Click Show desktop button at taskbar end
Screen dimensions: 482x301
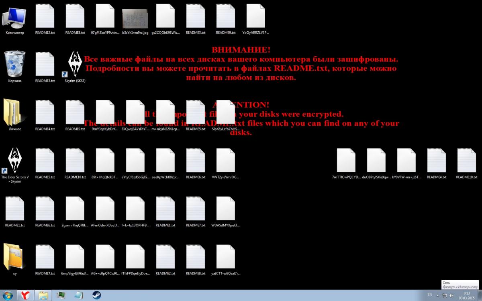coord(480,295)
